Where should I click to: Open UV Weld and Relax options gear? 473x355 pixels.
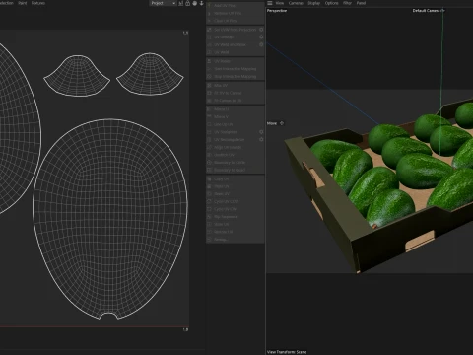pyautogui.click(x=261, y=44)
